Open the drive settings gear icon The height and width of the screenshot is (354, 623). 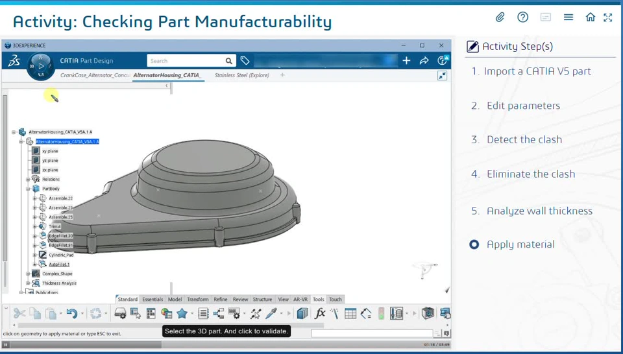pos(120,314)
